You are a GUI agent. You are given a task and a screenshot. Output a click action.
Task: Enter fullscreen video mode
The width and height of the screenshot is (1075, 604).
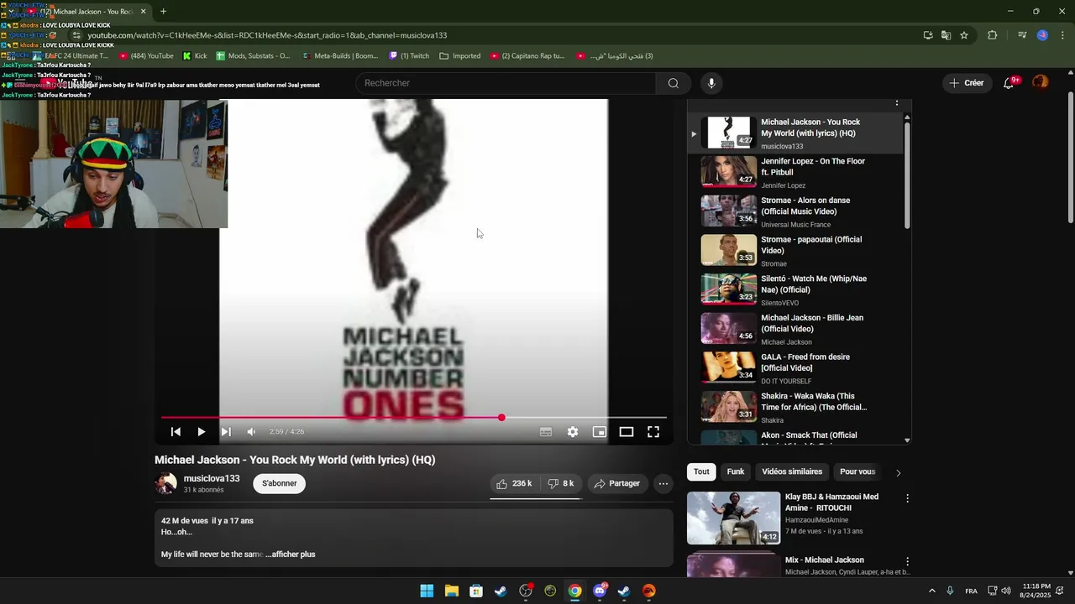[x=653, y=432]
